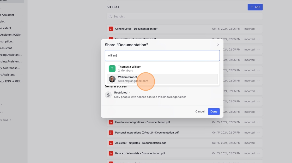Image resolution: width=292 pixels, height=163 pixels.
Task: Open more options for Gemini Setup file
Action: click(259, 29)
